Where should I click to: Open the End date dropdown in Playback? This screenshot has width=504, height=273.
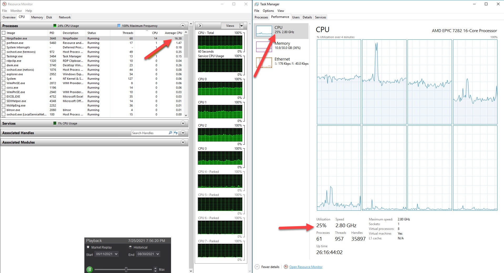tap(158, 254)
